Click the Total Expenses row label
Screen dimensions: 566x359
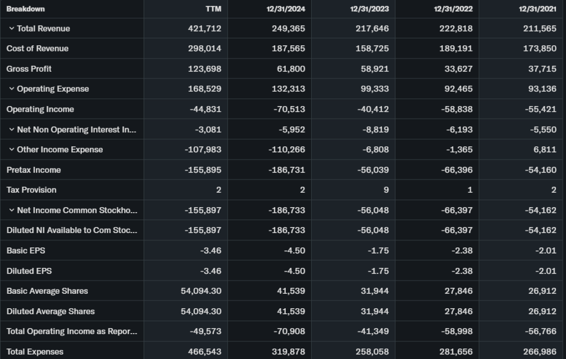click(35, 352)
